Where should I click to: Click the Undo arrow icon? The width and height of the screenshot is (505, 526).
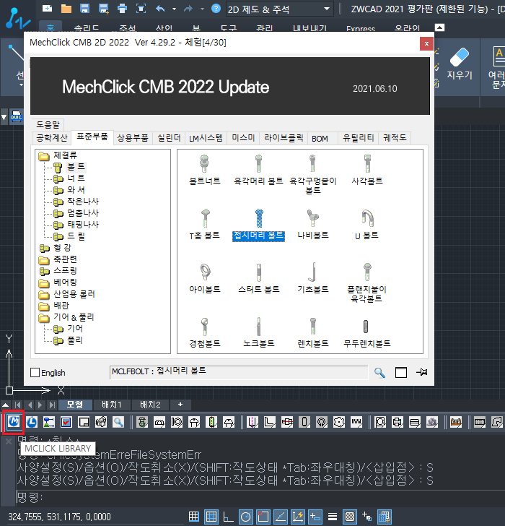click(x=160, y=9)
